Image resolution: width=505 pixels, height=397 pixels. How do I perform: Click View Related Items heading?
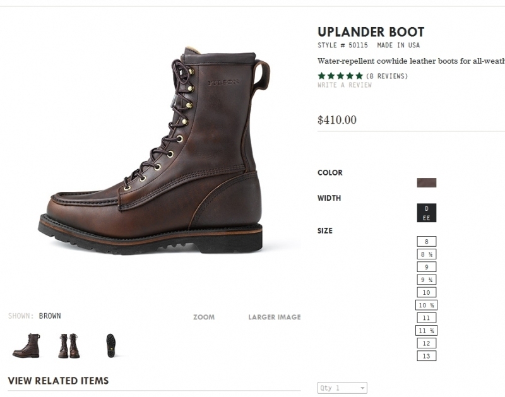coord(58,381)
